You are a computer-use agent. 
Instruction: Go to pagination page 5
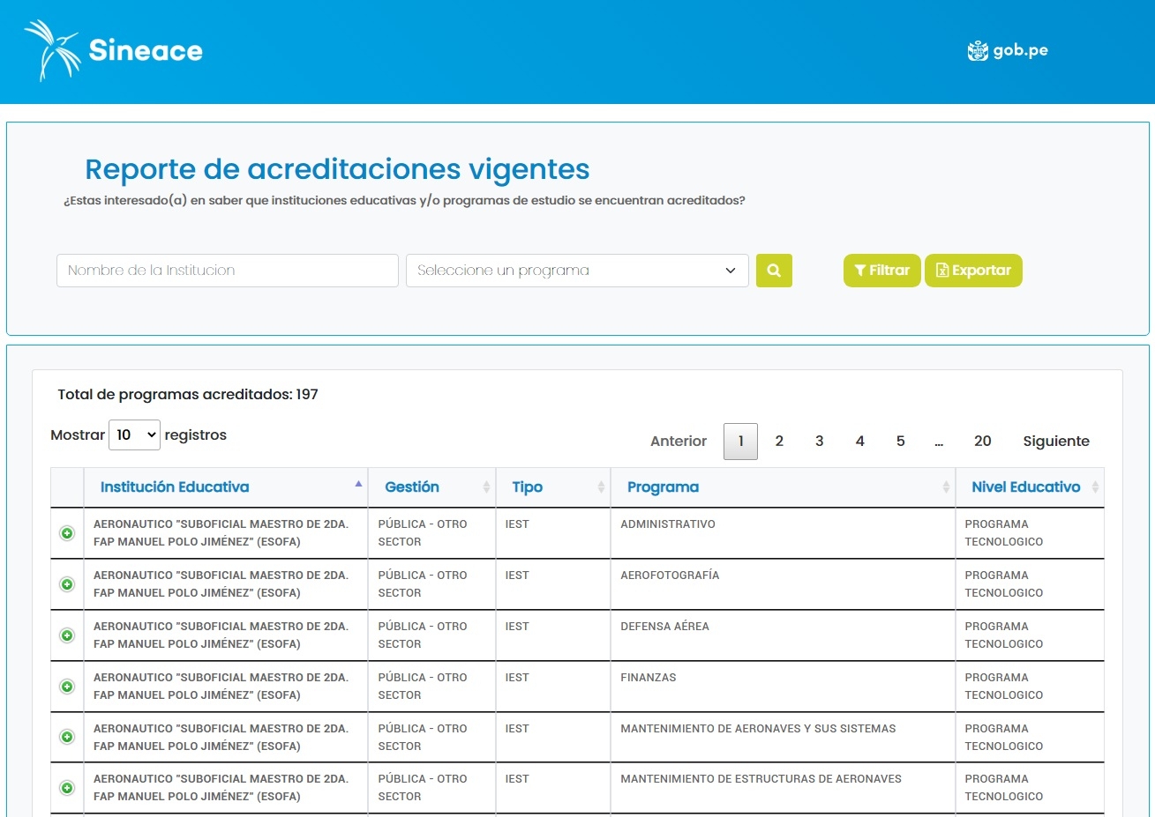click(901, 442)
